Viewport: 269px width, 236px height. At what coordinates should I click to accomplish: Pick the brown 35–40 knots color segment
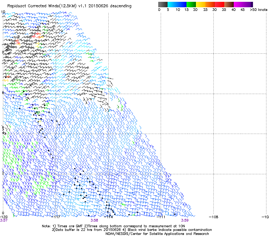pos(229,4)
